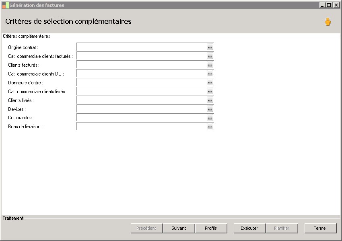Open the Profils button
This screenshot has width=342, height=241.
point(211,228)
